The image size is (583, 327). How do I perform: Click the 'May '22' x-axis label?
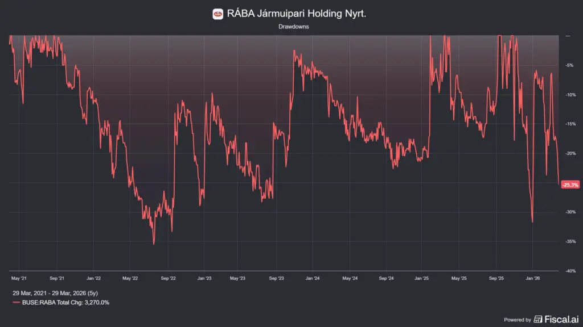(x=130, y=278)
